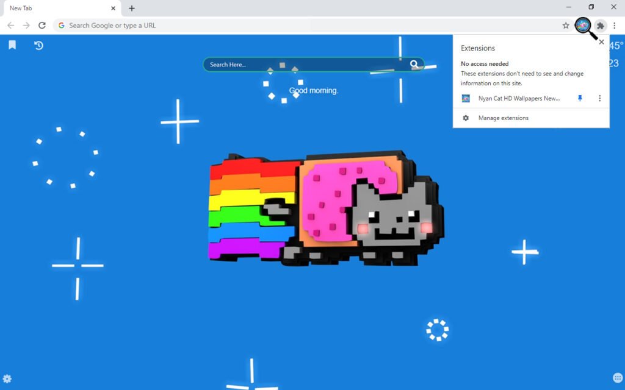Viewport: 625px width, 390px height.
Task: Reload the current page
Action: tap(42, 26)
